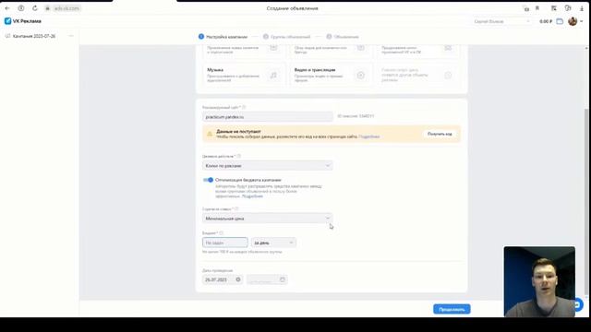Click the yellow warning triangle icon
Screen dimensions: 591x332
210,134
